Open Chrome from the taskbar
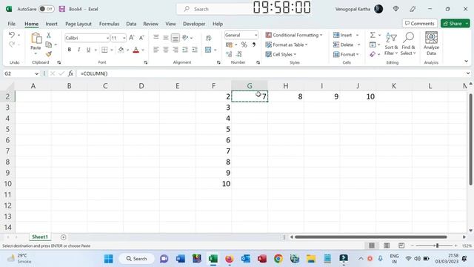The height and width of the screenshot is (267, 474). 278,259
